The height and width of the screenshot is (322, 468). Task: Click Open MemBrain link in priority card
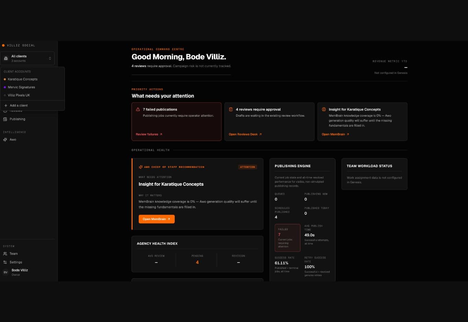coord(335,134)
